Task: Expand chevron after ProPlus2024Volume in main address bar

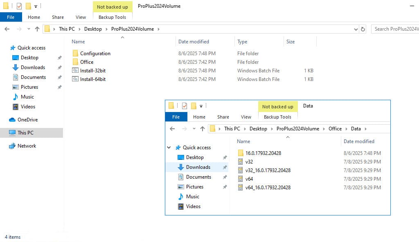Action: coord(158,29)
